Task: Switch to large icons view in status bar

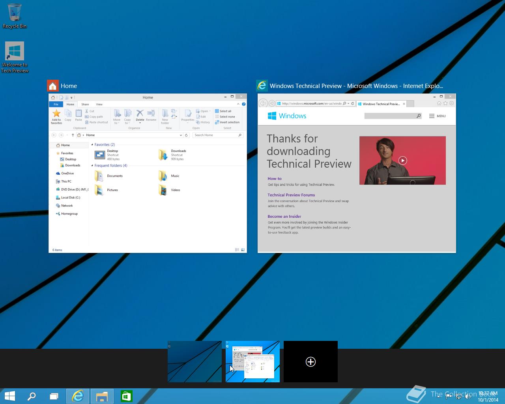Action: click(243, 250)
